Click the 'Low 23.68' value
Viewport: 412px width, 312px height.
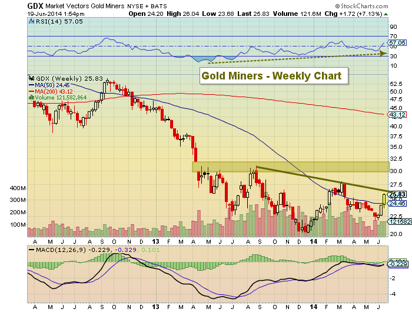pos(218,14)
